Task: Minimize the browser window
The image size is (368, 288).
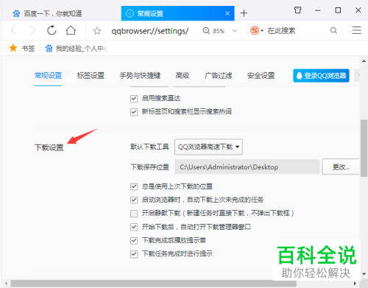Action: coord(318,10)
